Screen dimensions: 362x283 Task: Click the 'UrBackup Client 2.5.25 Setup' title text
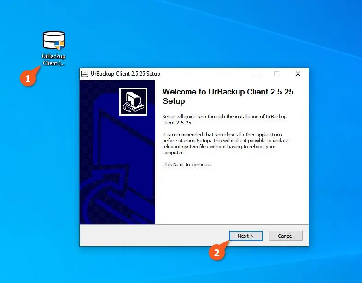pos(125,74)
